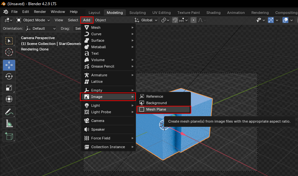Choose the Scale tool

(x=9, y=88)
